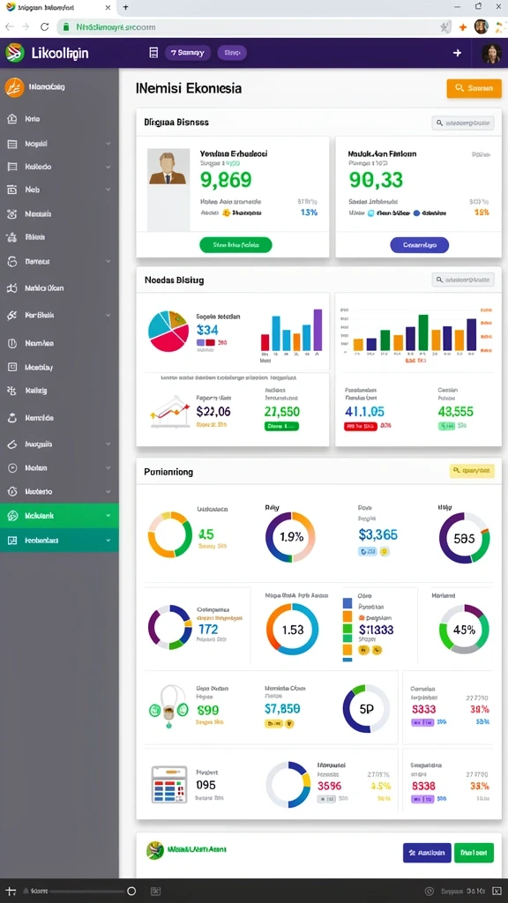Click the dark blue button in bottom bar
The height and width of the screenshot is (903, 508).
tap(427, 853)
